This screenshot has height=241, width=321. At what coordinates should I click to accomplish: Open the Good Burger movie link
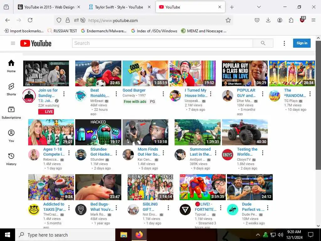click(x=134, y=90)
